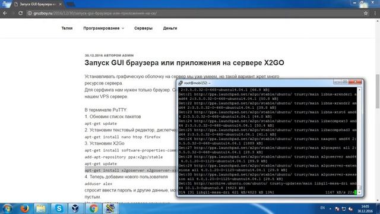Close the PuTTY terminal window

pyautogui.click(x=355, y=82)
